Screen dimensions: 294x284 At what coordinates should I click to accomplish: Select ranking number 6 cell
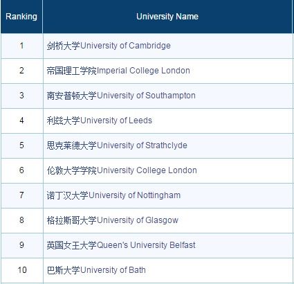point(21,170)
